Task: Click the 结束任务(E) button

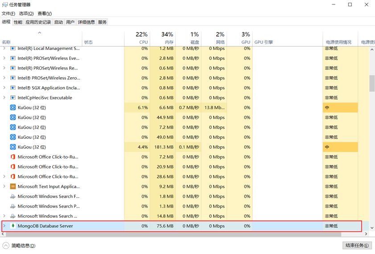Action: tap(357, 246)
